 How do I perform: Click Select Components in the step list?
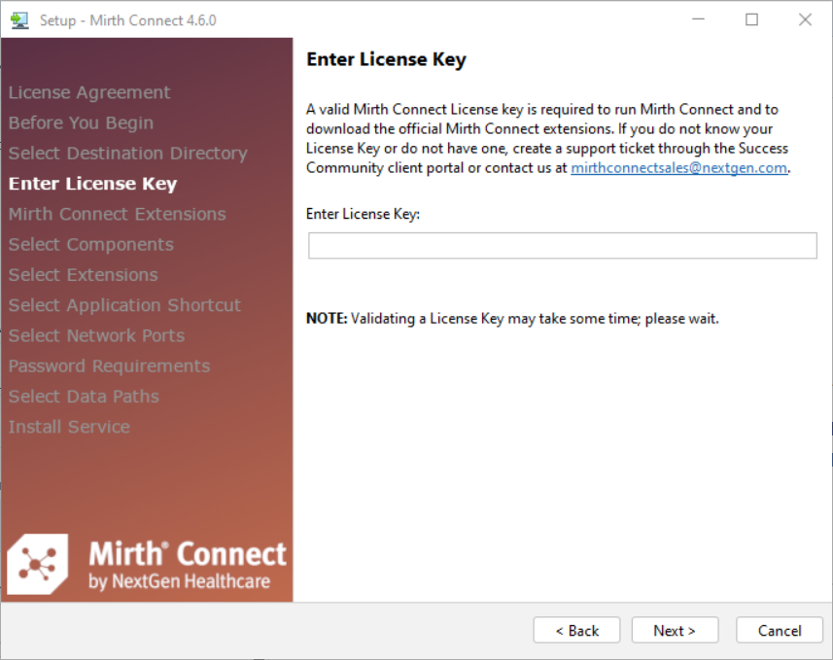90,245
